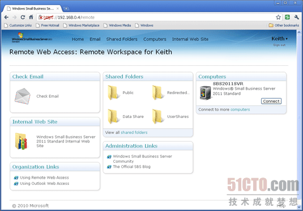Click the Help link at page bottom
Screen dimensions: 303x211
point(281,205)
